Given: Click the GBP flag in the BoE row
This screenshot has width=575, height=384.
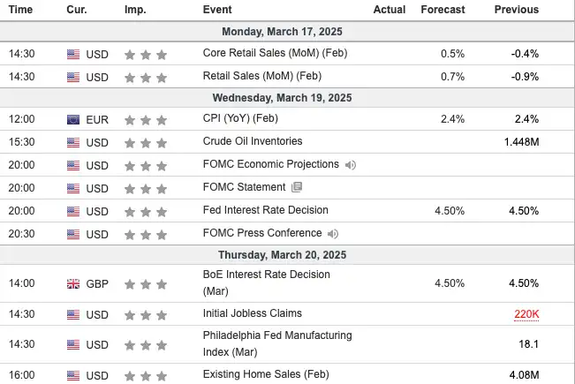Looking at the screenshot, I should click(x=73, y=283).
